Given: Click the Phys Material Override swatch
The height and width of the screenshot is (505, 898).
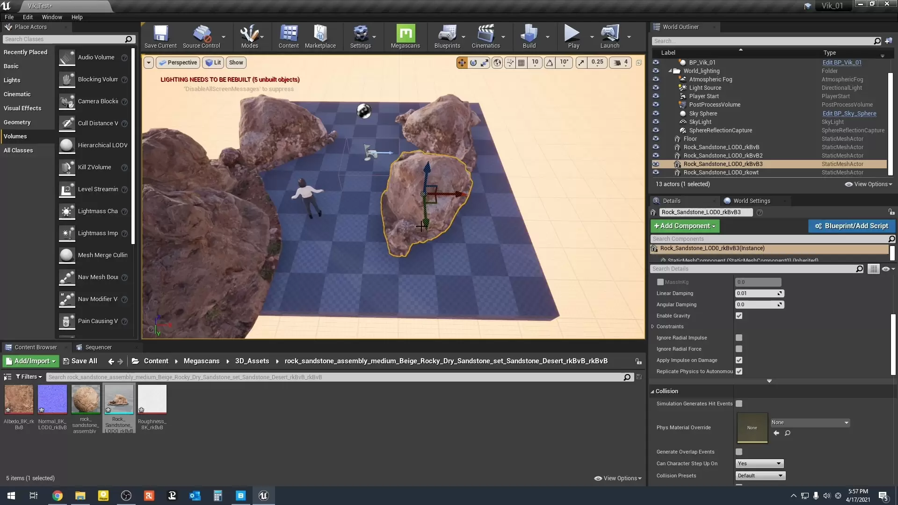Looking at the screenshot, I should point(752,427).
